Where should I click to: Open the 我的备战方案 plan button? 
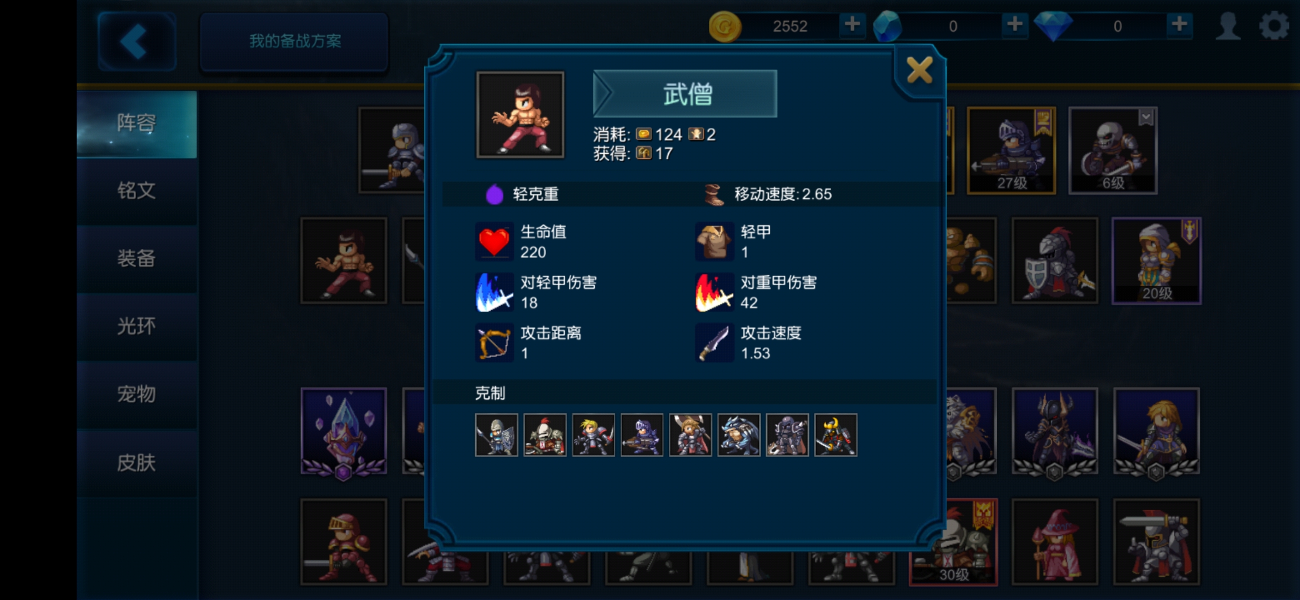click(294, 41)
